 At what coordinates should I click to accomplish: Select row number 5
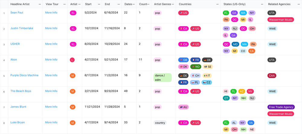point(4,76)
